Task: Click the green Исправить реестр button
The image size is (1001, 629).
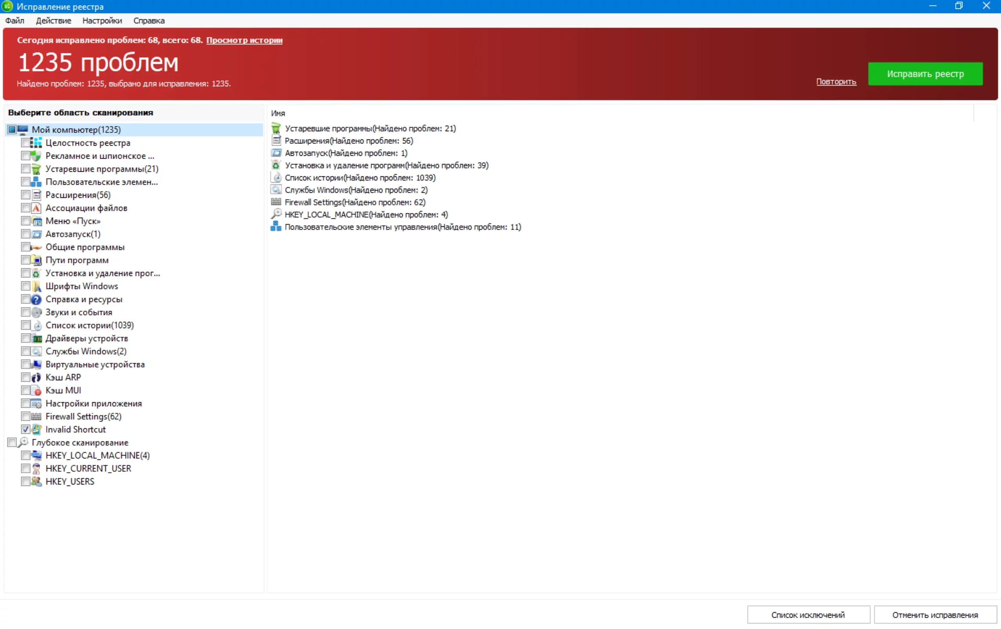Action: 925,74
